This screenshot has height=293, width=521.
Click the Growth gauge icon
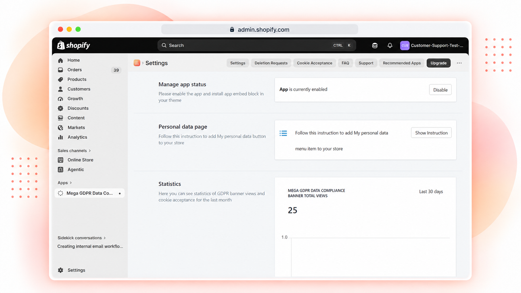coord(60,99)
